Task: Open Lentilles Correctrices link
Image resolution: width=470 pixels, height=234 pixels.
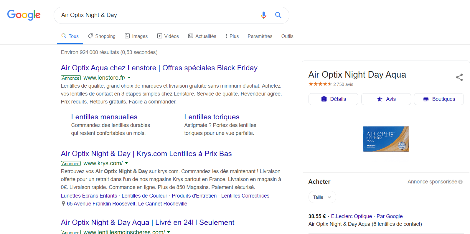Action: pyautogui.click(x=245, y=196)
